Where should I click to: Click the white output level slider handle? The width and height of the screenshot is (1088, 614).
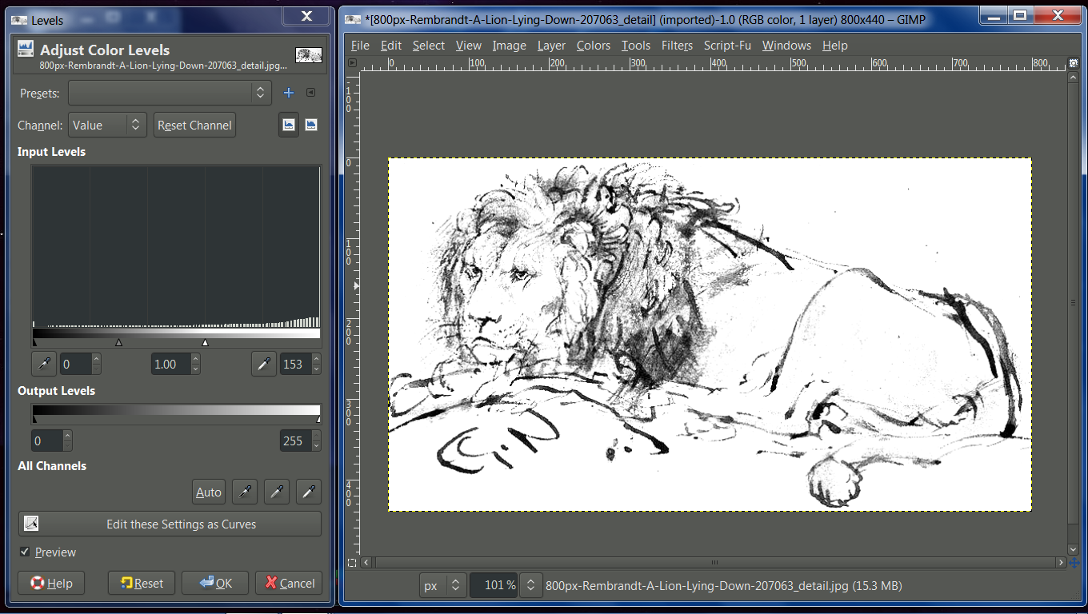click(x=318, y=419)
